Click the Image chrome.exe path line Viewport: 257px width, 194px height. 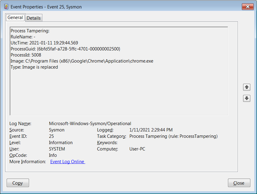point(82,61)
